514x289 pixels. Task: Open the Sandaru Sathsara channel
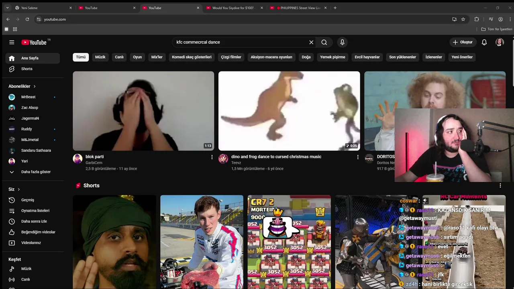[x=33, y=151]
